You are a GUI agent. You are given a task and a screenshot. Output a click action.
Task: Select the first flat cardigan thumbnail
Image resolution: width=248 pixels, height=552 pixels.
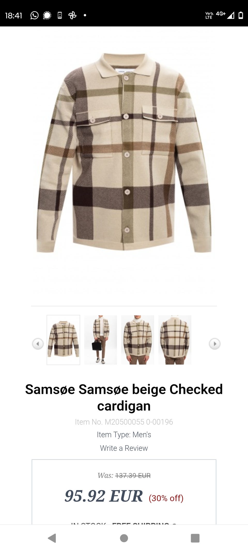[63, 340]
